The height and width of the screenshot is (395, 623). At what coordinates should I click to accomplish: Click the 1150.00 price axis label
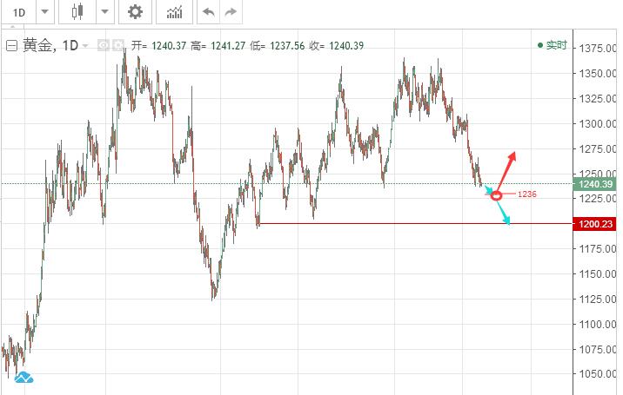click(598, 274)
